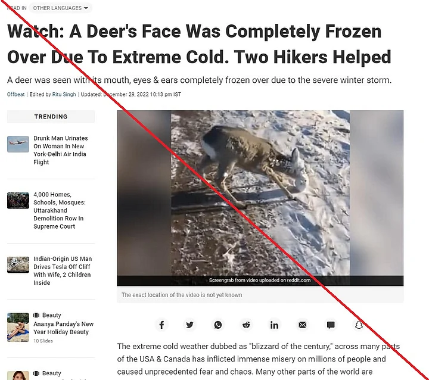
Task: Share article on Twitter
Action: [x=190, y=325]
